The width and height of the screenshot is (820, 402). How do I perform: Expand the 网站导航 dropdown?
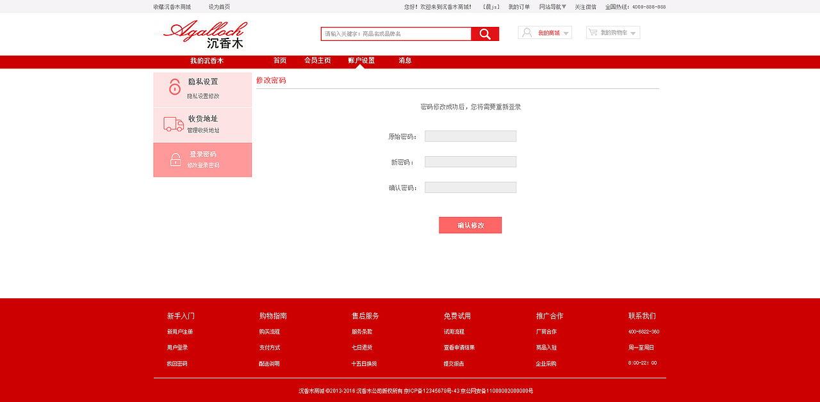coord(550,6)
